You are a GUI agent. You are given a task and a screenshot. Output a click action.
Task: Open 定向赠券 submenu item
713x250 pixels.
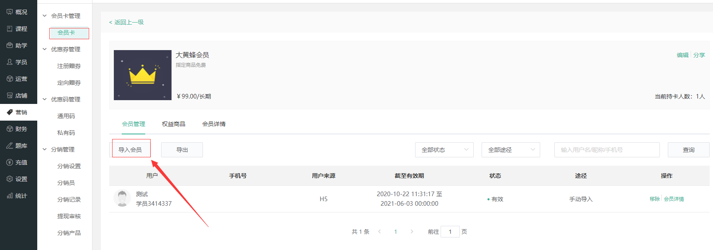[x=69, y=83]
